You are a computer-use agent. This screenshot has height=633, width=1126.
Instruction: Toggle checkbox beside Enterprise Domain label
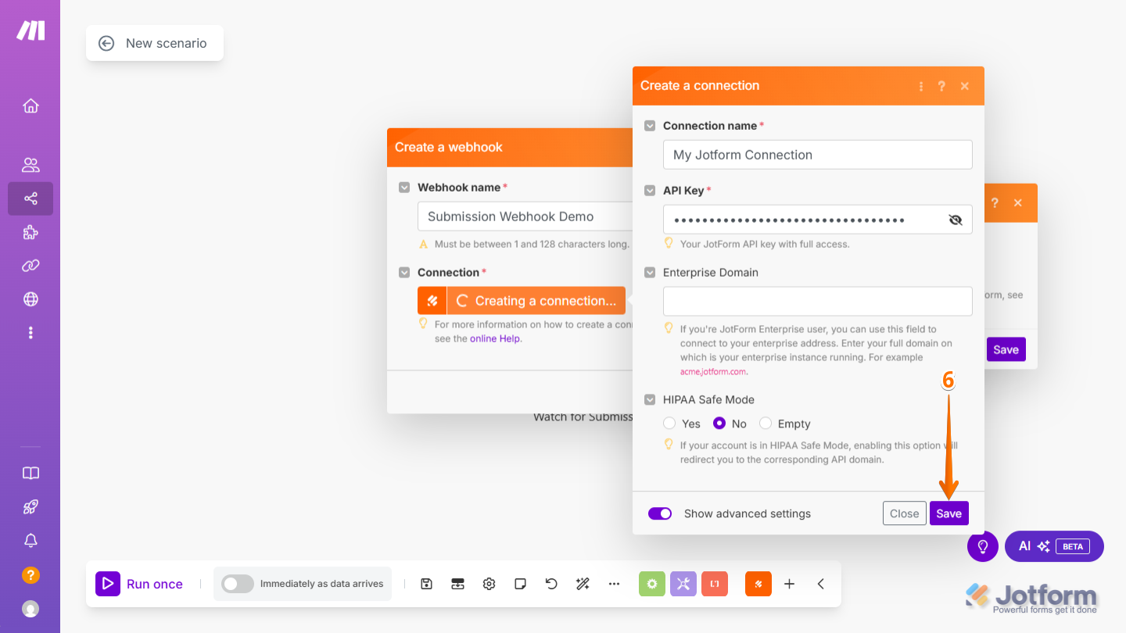pos(650,273)
